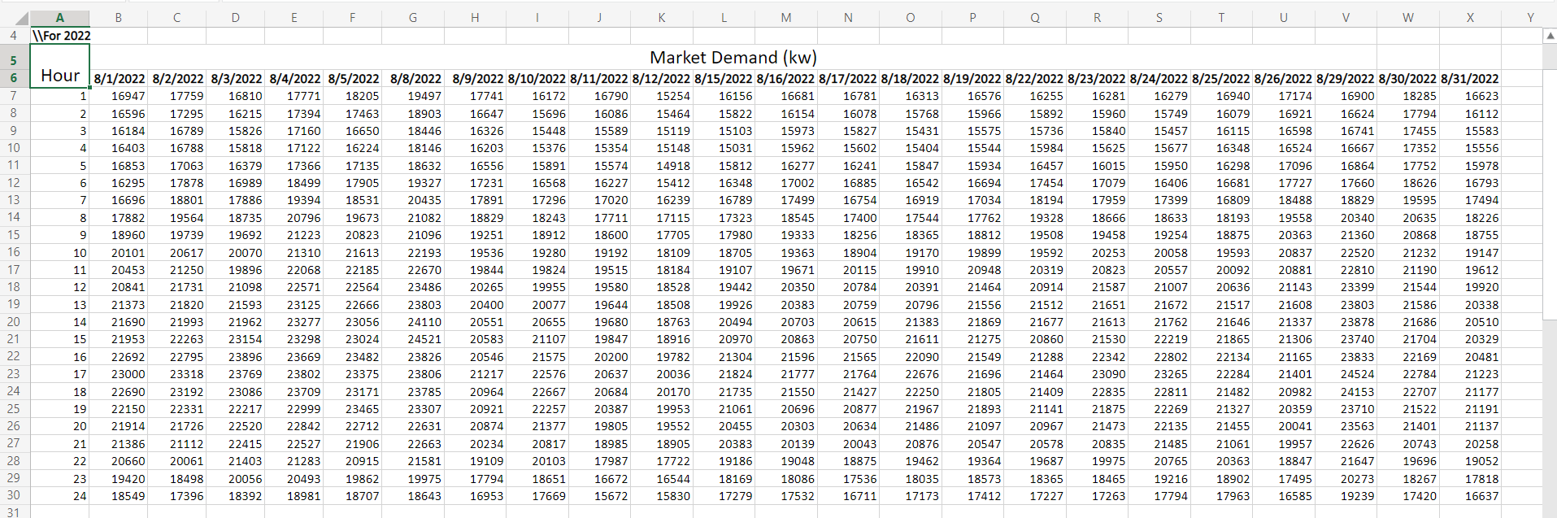
Task: Click cell 22284 under 8/25/2022
Action: (1221, 374)
